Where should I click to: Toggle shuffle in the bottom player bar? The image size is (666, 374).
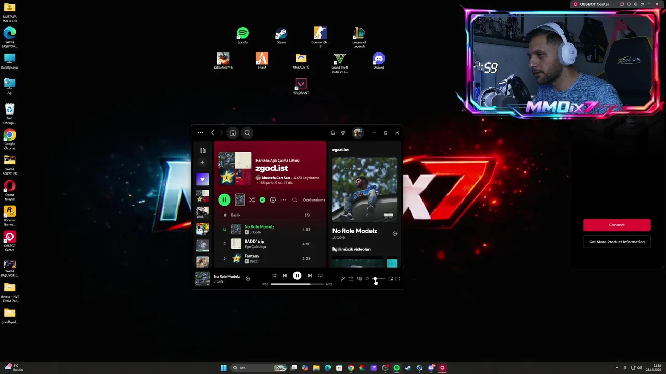click(274, 276)
